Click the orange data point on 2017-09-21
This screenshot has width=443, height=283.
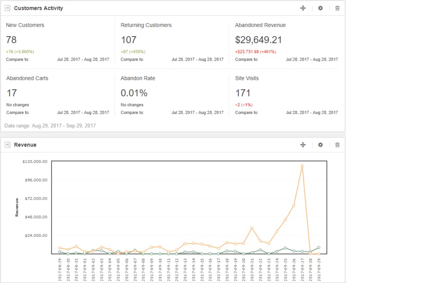click(x=251, y=228)
